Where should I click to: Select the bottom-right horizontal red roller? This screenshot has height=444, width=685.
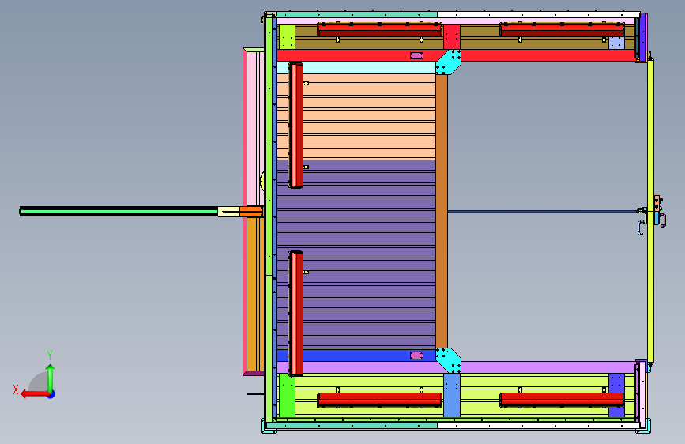[x=562, y=400]
